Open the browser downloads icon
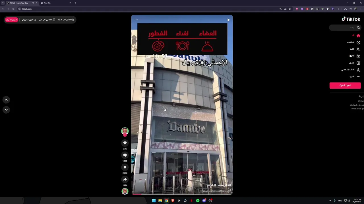 tap(346, 9)
